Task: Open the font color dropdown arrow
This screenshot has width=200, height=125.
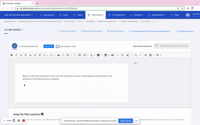Action: coord(95,55)
